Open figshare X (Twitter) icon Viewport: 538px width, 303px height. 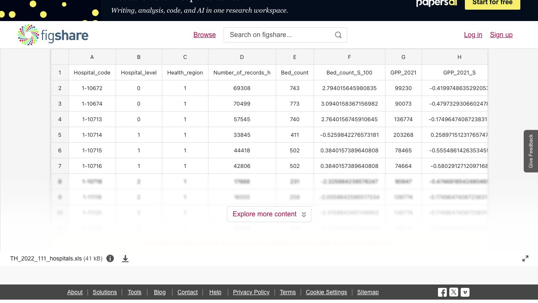454,292
